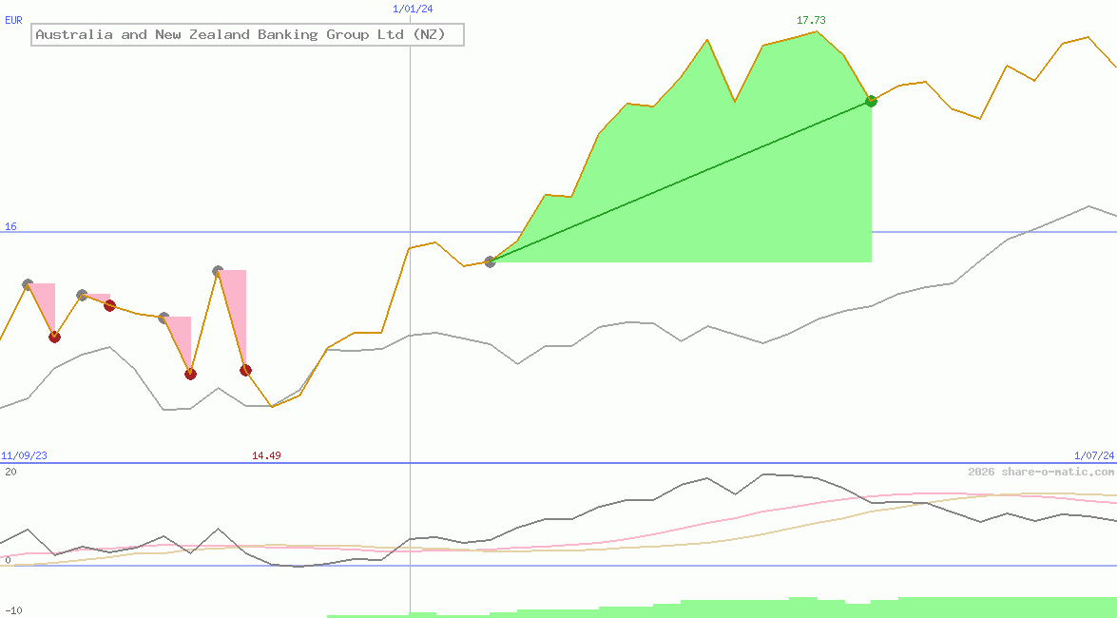Click the first red sell marker at left

(55, 337)
